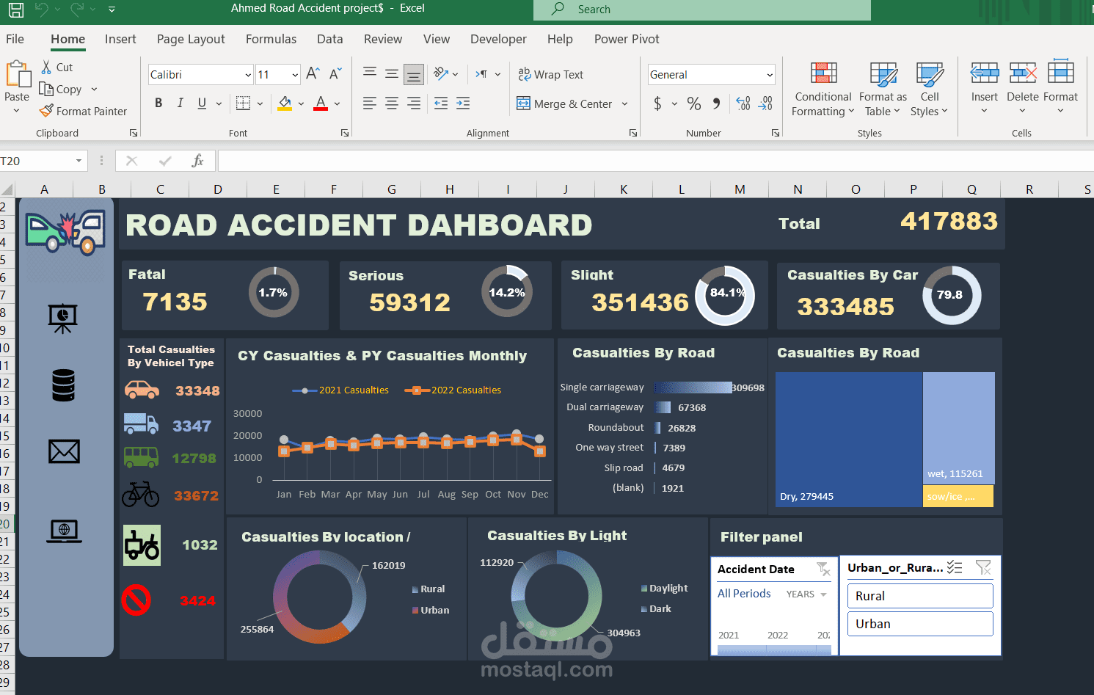The image size is (1094, 695).
Task: Click the Save icon in title bar
Action: point(15,10)
